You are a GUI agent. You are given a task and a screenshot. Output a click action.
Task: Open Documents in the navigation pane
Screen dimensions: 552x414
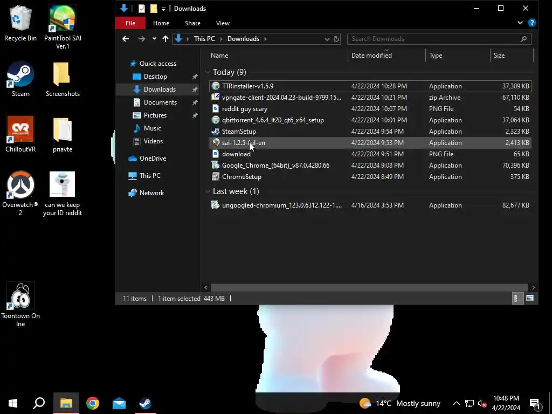click(x=160, y=102)
